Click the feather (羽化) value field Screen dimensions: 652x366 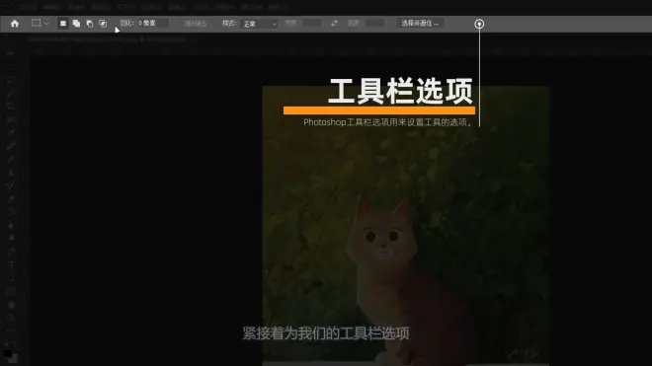(x=152, y=24)
